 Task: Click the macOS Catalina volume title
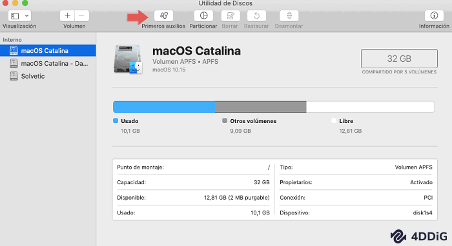[196, 51]
